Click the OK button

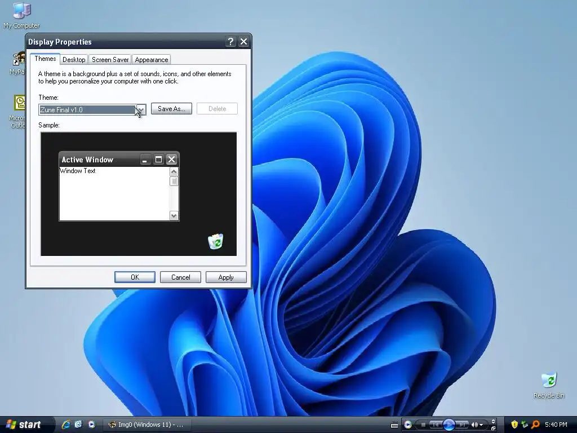click(x=135, y=277)
